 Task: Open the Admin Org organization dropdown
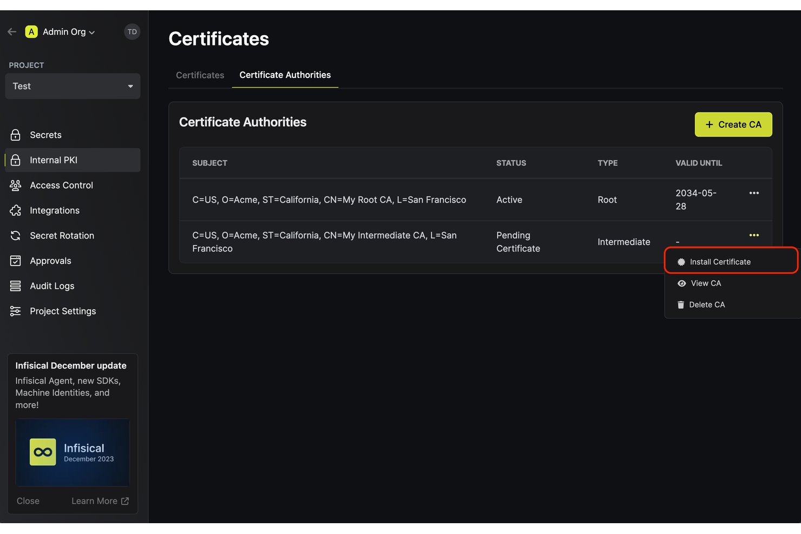pyautogui.click(x=69, y=32)
